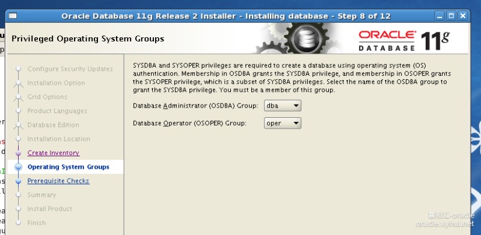Click the Configure Security Updates step
This screenshot has width=481, height=235.
(70, 69)
